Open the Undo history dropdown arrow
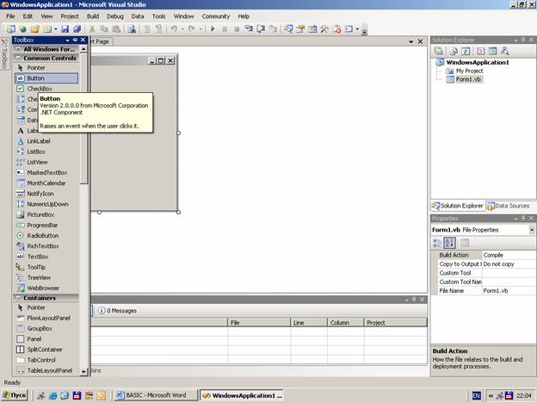Screen dimensions: 537x403 pyautogui.click(x=182, y=29)
